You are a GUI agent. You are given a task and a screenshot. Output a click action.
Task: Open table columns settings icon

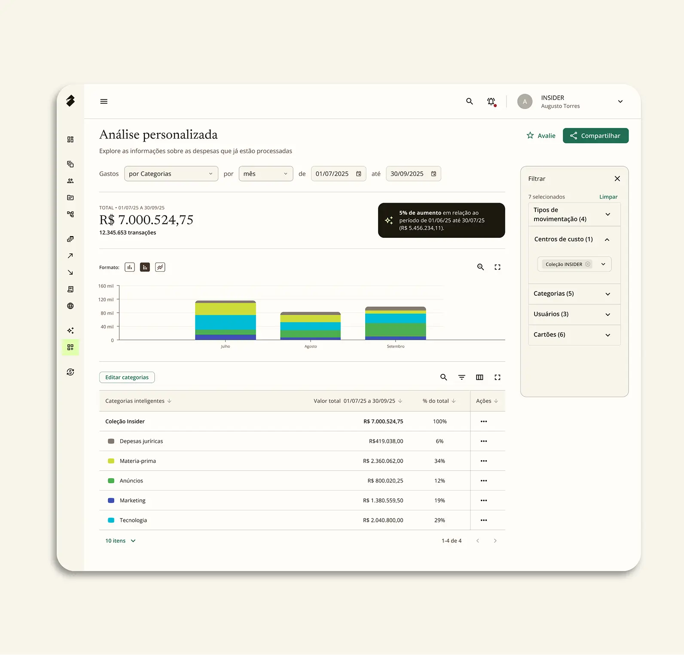(479, 377)
